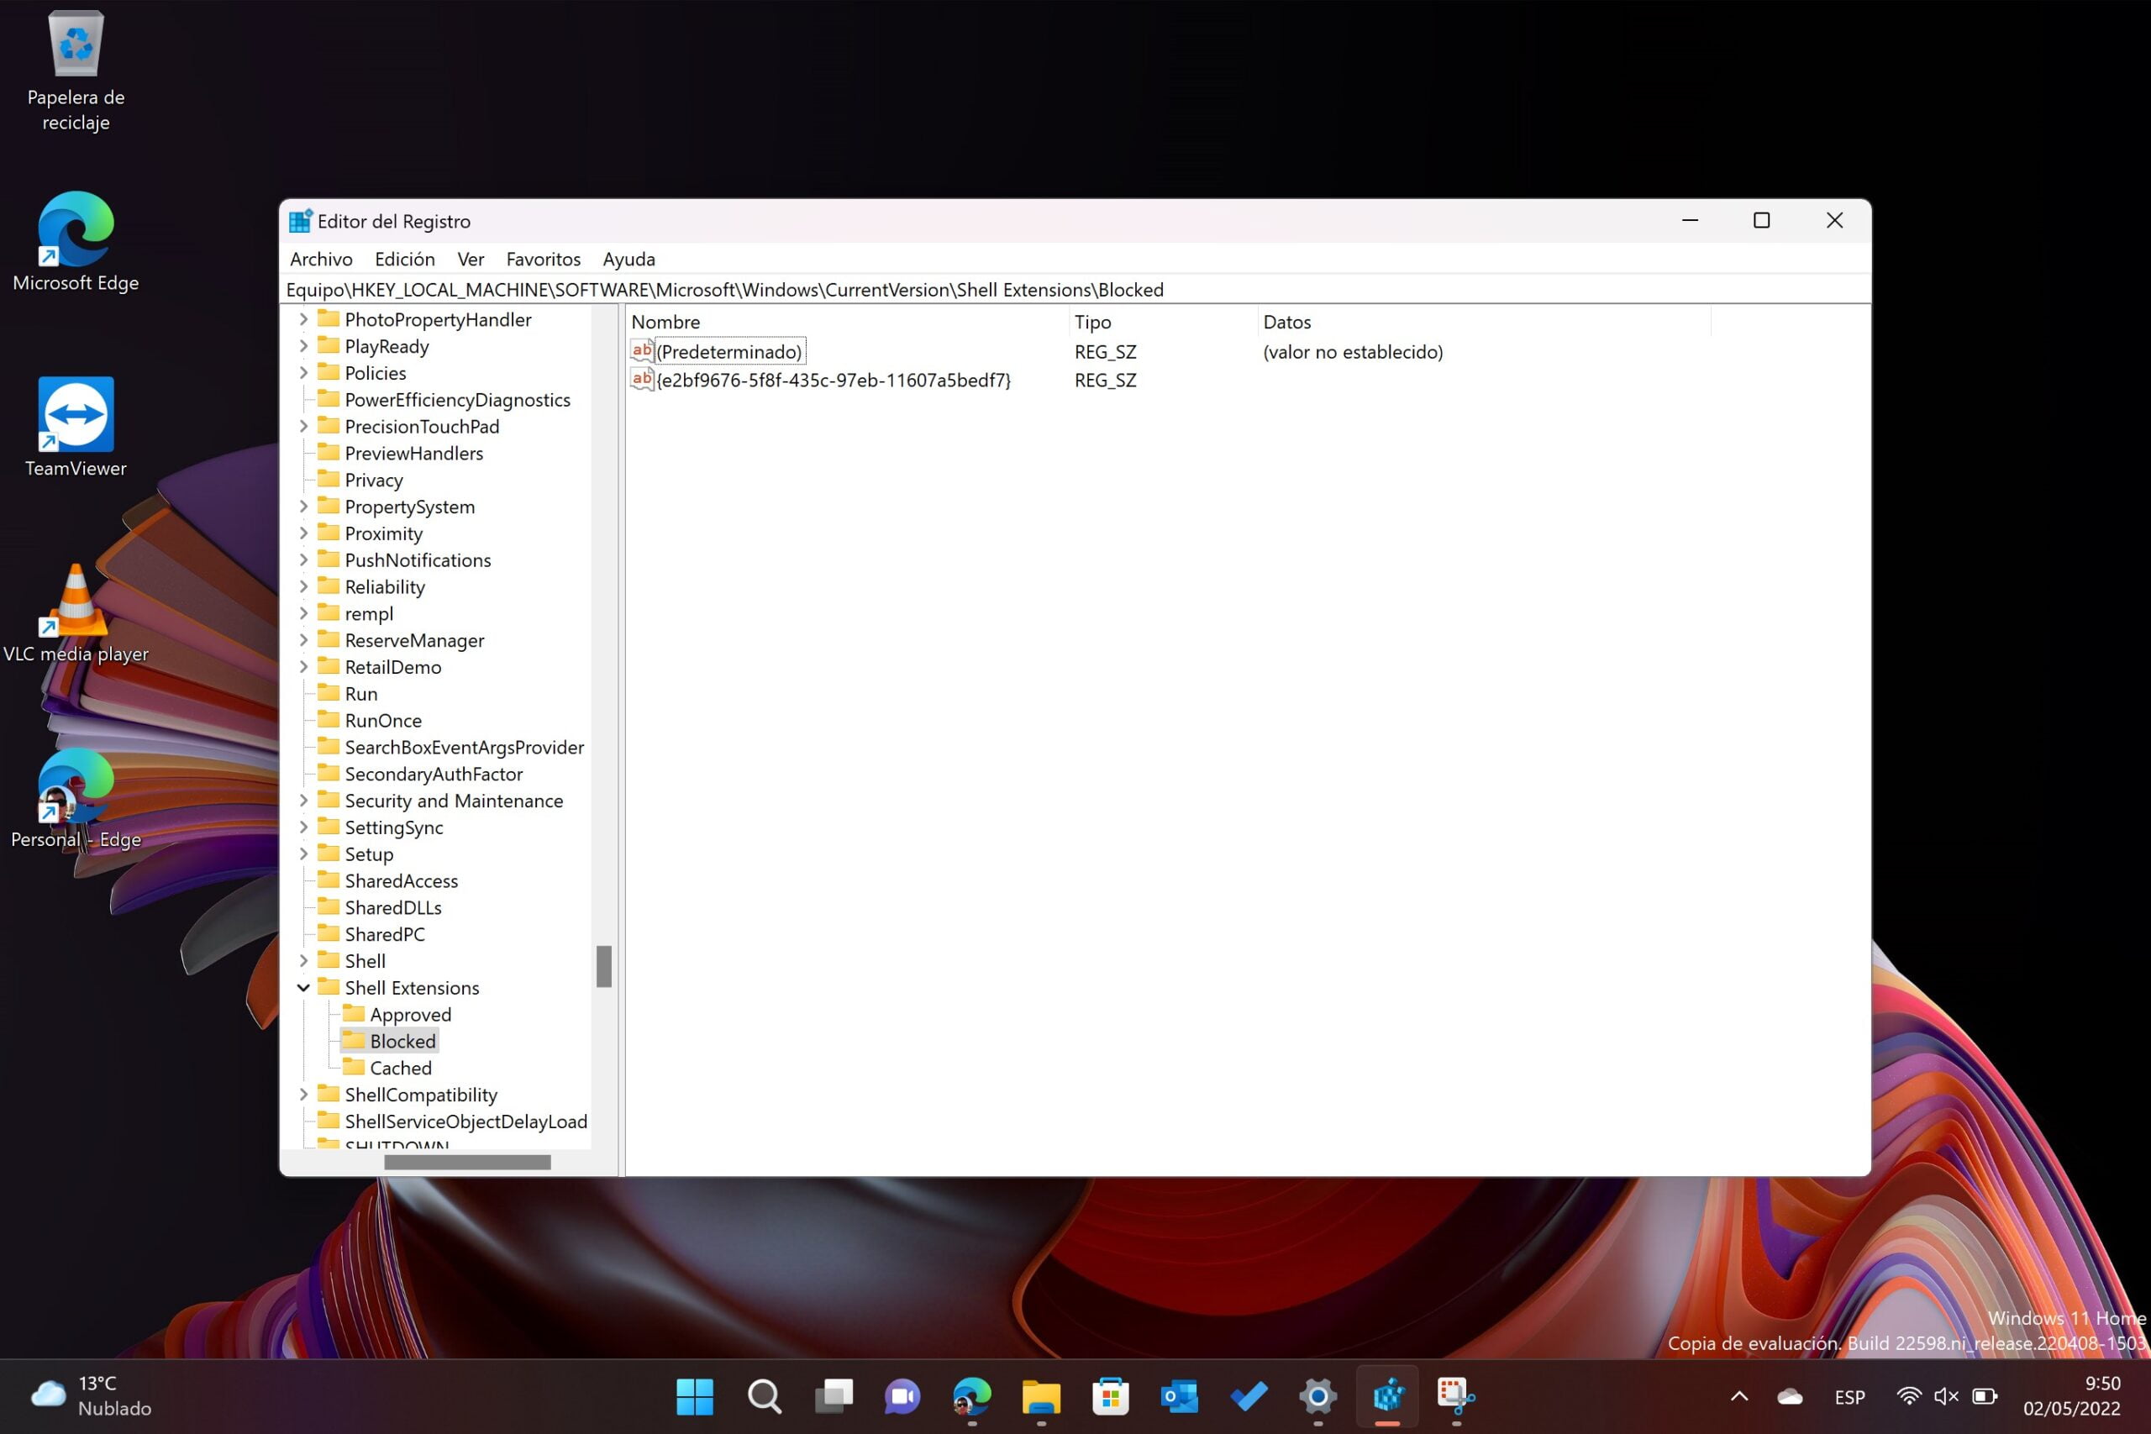Open Edge from the taskbar
Image resolution: width=2151 pixels, height=1434 pixels.
click(x=971, y=1396)
